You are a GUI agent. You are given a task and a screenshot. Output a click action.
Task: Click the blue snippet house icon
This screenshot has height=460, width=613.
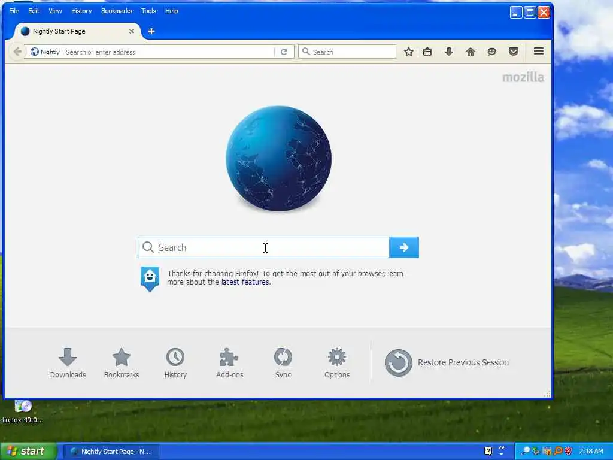pyautogui.click(x=150, y=279)
